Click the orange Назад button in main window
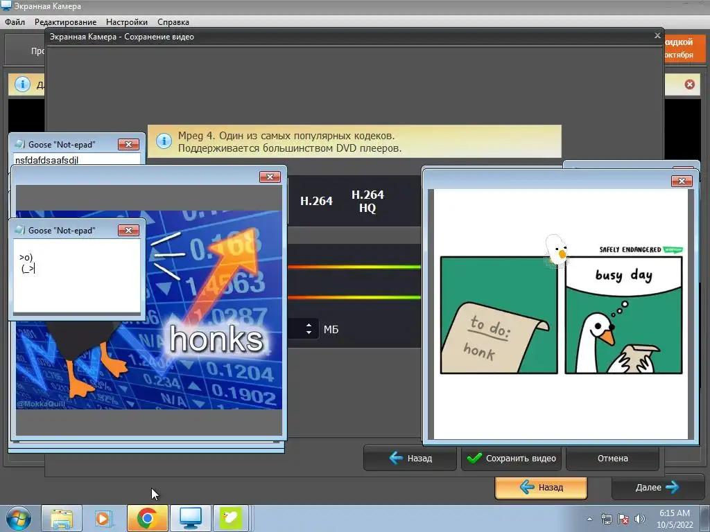 (541, 487)
